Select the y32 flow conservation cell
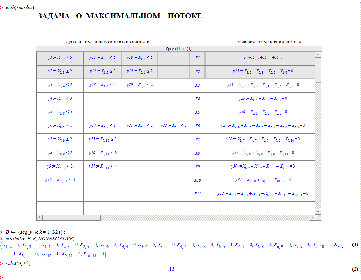The width and height of the screenshot is (361, 280). [260, 194]
